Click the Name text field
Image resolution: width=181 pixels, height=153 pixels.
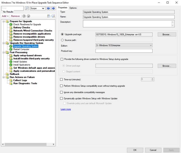(x=129, y=17)
